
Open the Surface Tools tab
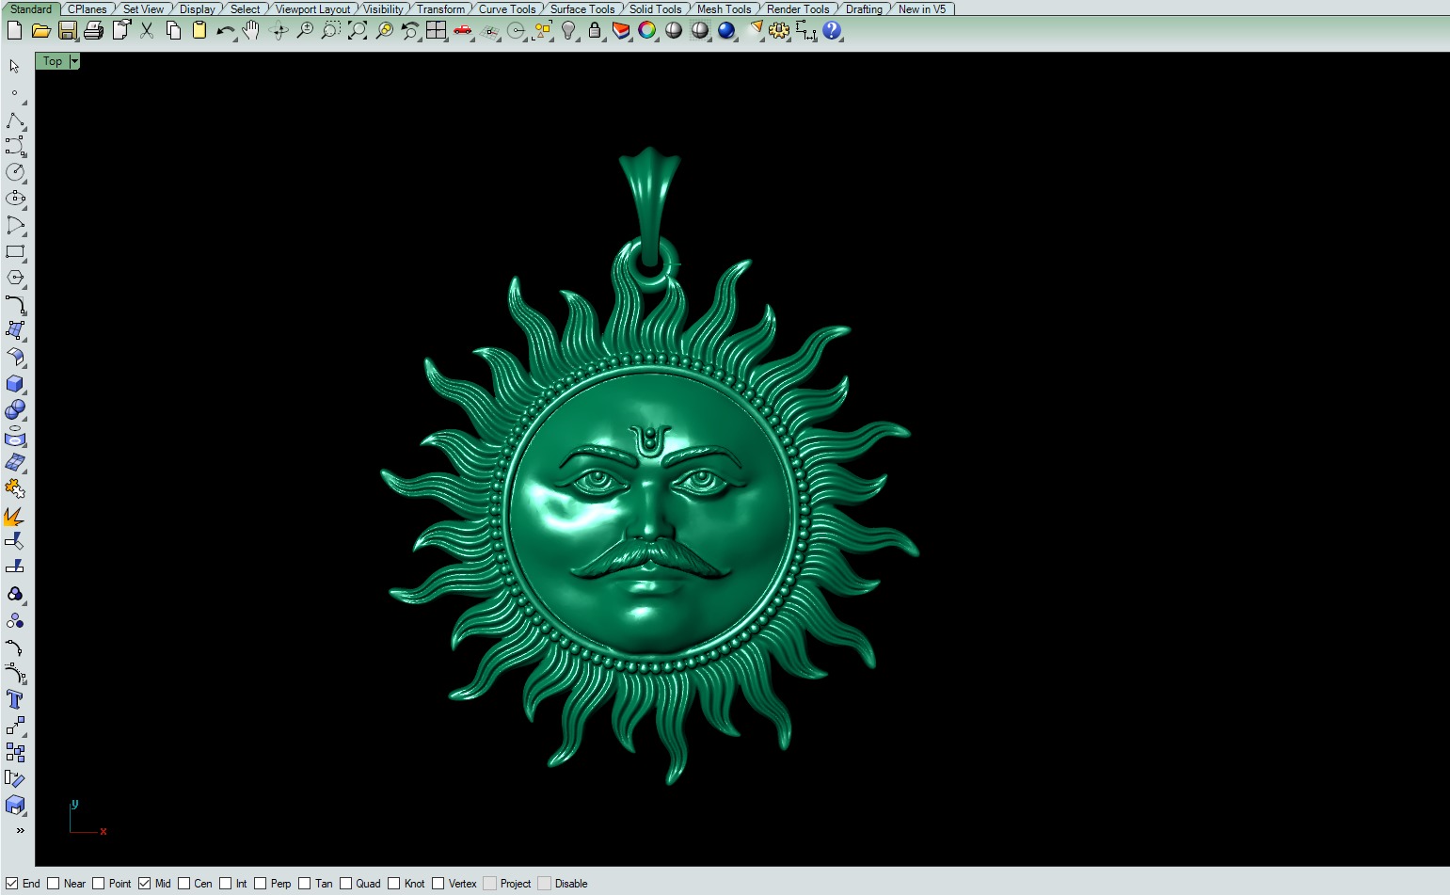point(582,9)
